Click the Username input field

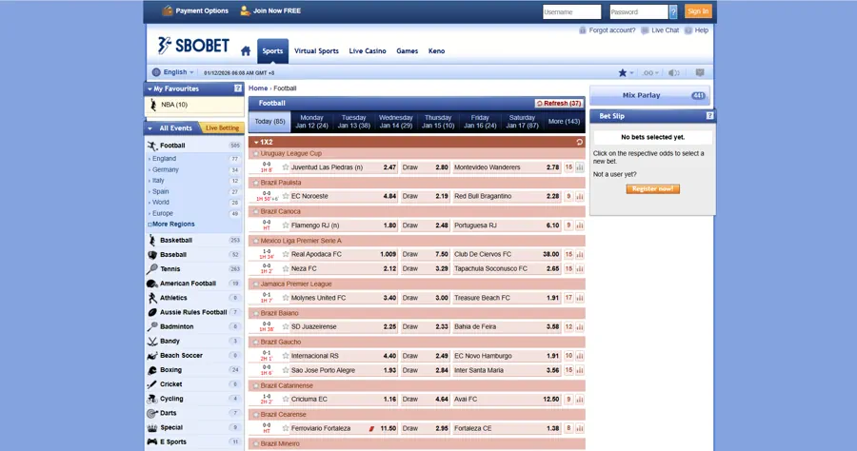click(571, 11)
